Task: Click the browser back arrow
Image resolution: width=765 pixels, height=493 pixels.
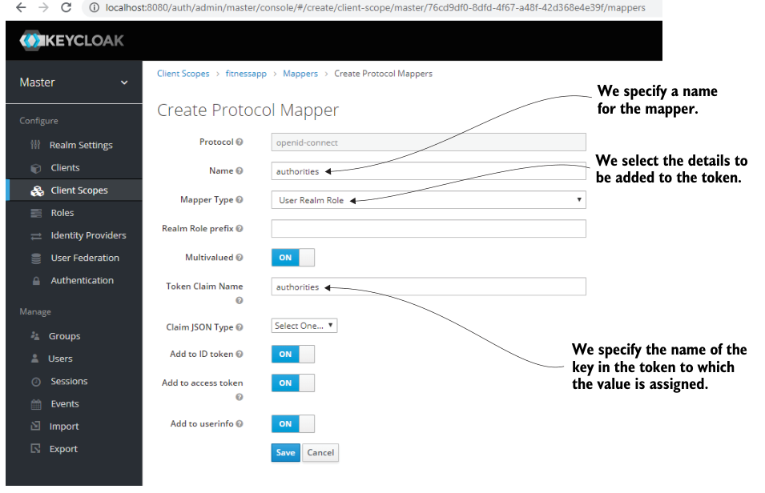Action: pyautogui.click(x=21, y=7)
